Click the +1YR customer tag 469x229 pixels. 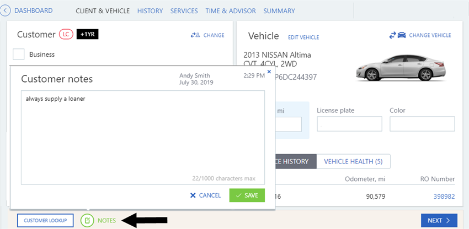point(87,35)
